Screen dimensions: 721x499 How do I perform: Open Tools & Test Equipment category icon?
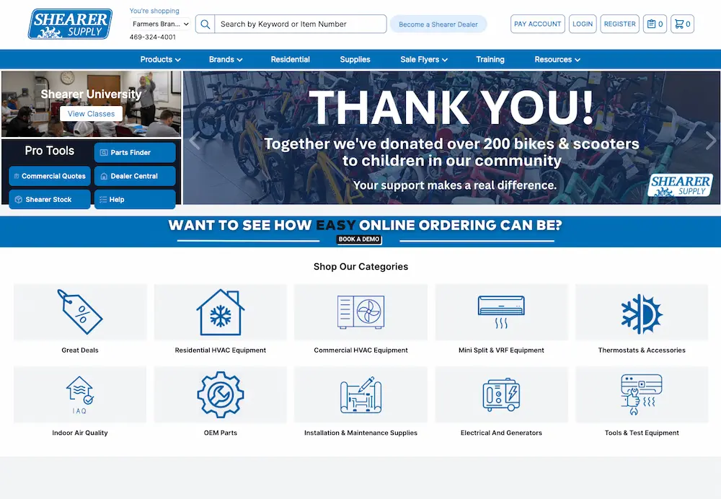pos(641,394)
